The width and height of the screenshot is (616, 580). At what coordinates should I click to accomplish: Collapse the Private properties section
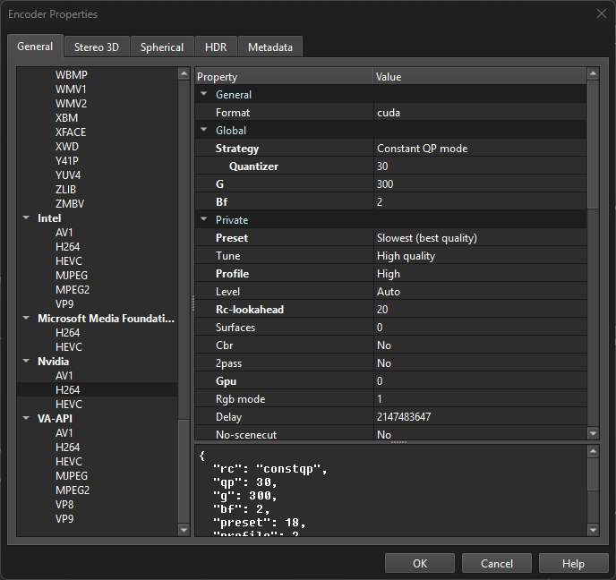[x=204, y=220]
